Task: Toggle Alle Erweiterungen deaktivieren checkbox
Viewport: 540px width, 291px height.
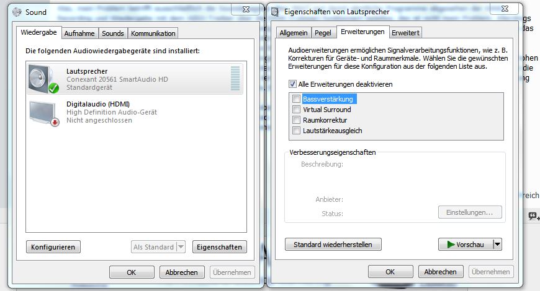Action: (292, 84)
